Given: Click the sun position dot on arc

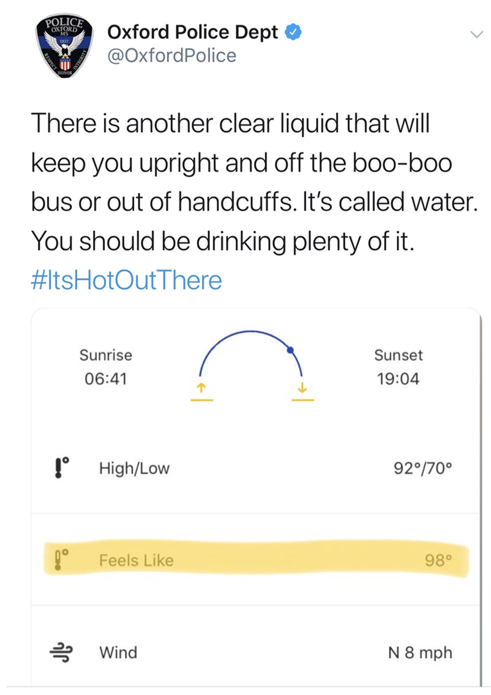Looking at the screenshot, I should pyautogui.click(x=290, y=350).
